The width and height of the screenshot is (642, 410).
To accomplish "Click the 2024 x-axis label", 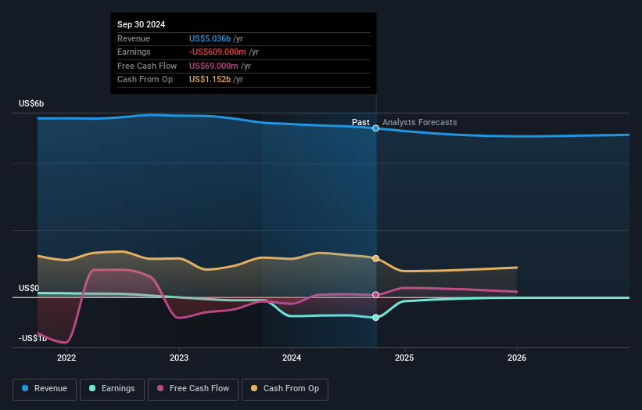I will [292, 358].
